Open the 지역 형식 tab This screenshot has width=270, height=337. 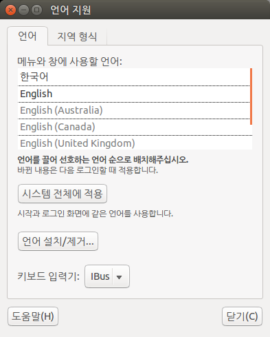point(77,37)
